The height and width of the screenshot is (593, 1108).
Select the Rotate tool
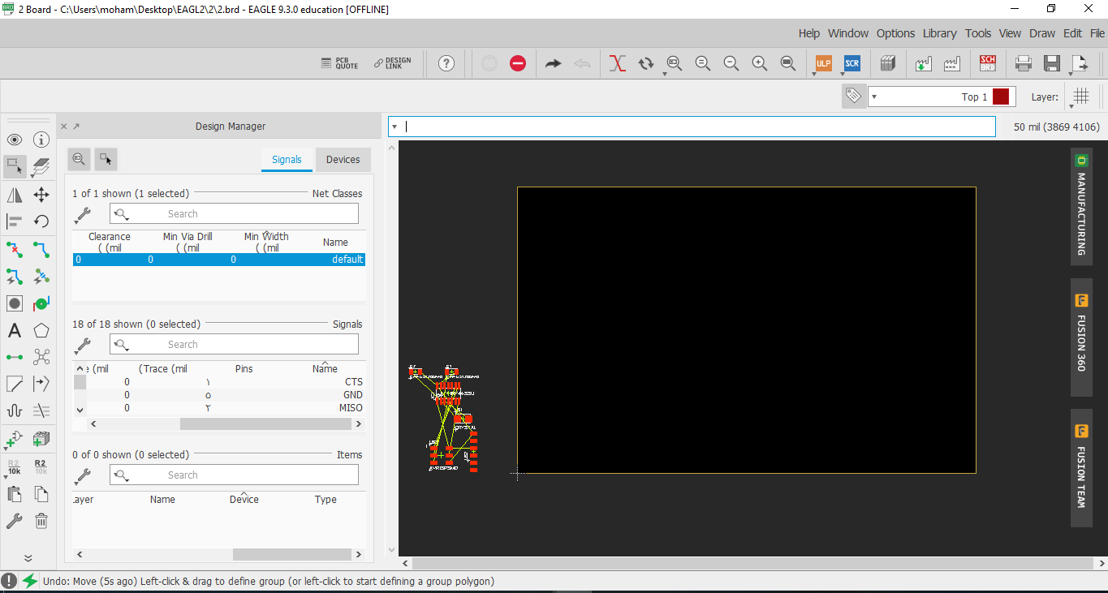click(x=41, y=221)
